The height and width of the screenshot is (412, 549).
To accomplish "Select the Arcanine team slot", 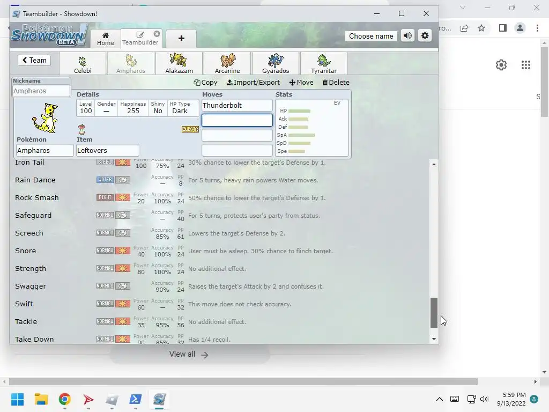I will pos(227,63).
